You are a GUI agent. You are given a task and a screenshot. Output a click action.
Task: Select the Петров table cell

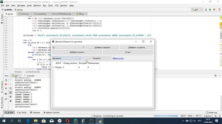tap(58, 68)
